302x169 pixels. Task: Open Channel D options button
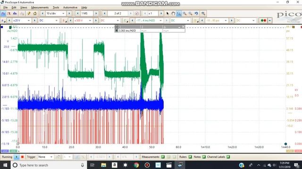coord(195,21)
